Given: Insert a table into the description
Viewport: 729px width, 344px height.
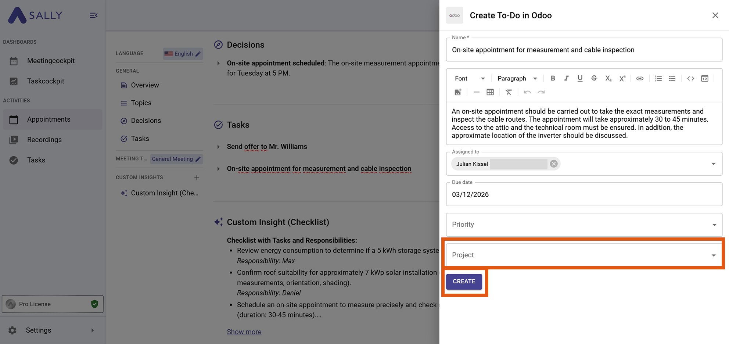Looking at the screenshot, I should [490, 92].
